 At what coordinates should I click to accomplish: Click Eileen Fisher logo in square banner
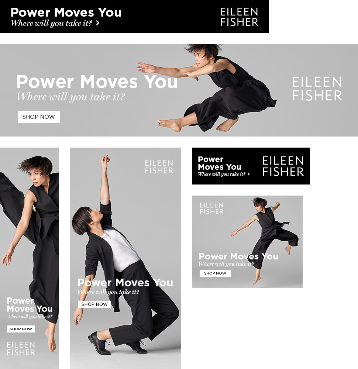[x=211, y=208]
